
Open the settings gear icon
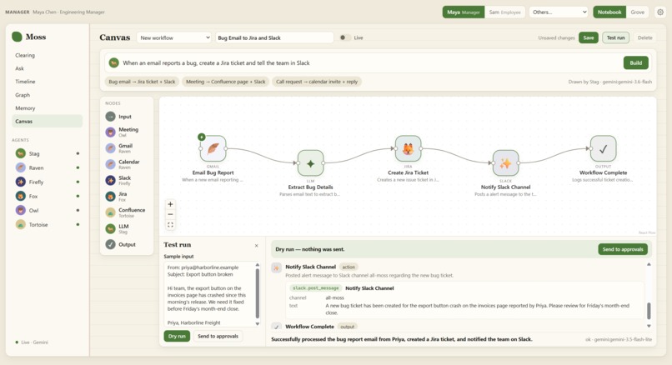click(x=660, y=12)
